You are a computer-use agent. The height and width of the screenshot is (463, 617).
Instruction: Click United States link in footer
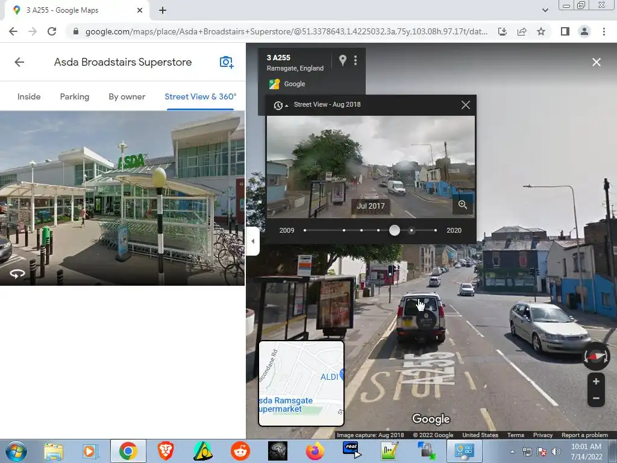point(480,435)
